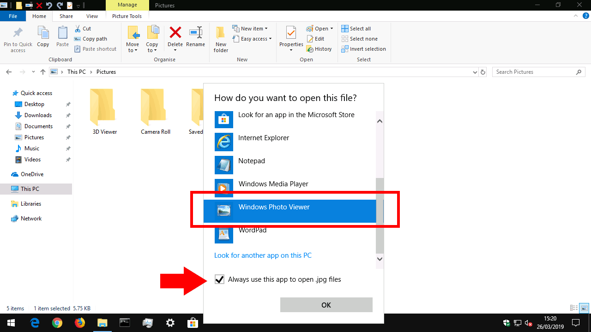The width and height of the screenshot is (591, 332).
Task: Click Select all in ribbon
Action: (356, 29)
